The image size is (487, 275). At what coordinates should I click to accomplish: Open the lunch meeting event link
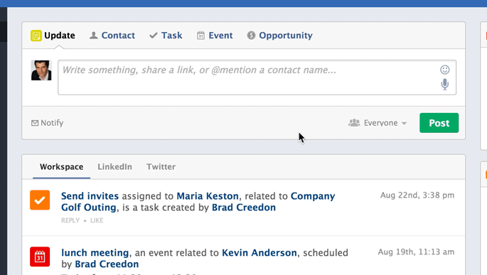(95, 253)
